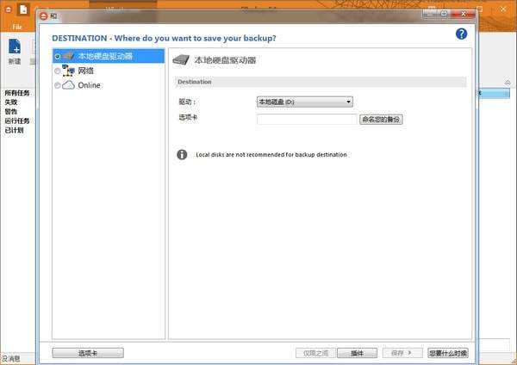The image size is (517, 365).
Task: Open the File menu
Action: click(17, 27)
